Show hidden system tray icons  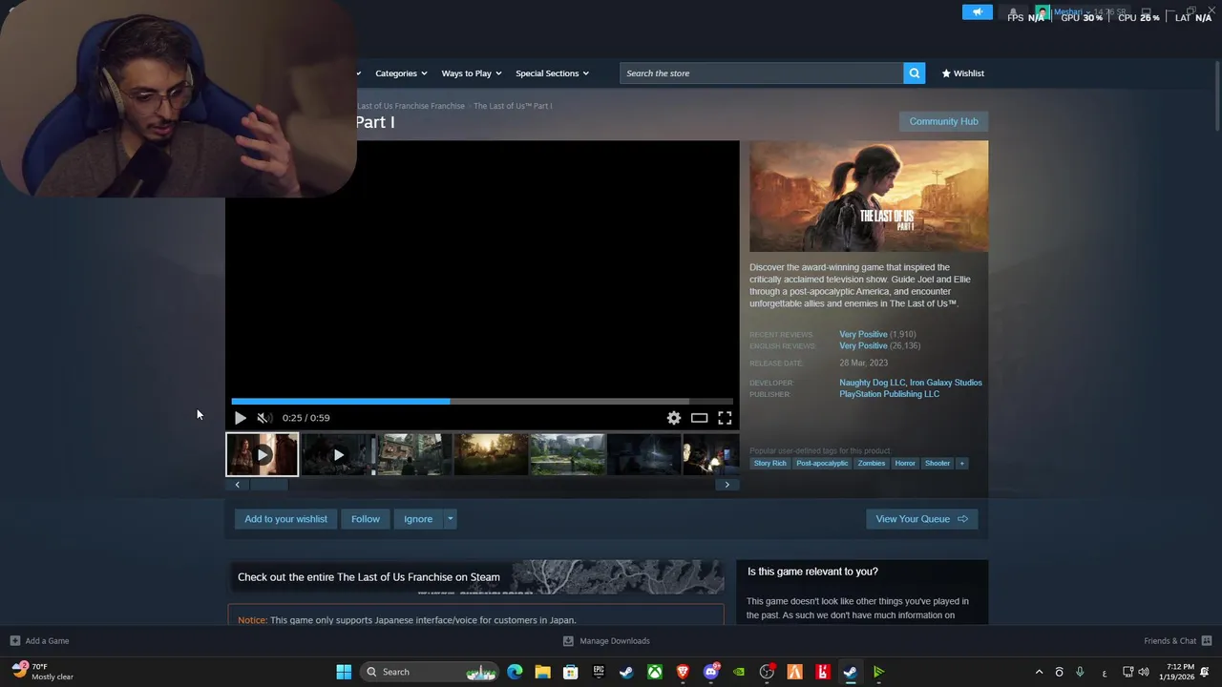1039,672
